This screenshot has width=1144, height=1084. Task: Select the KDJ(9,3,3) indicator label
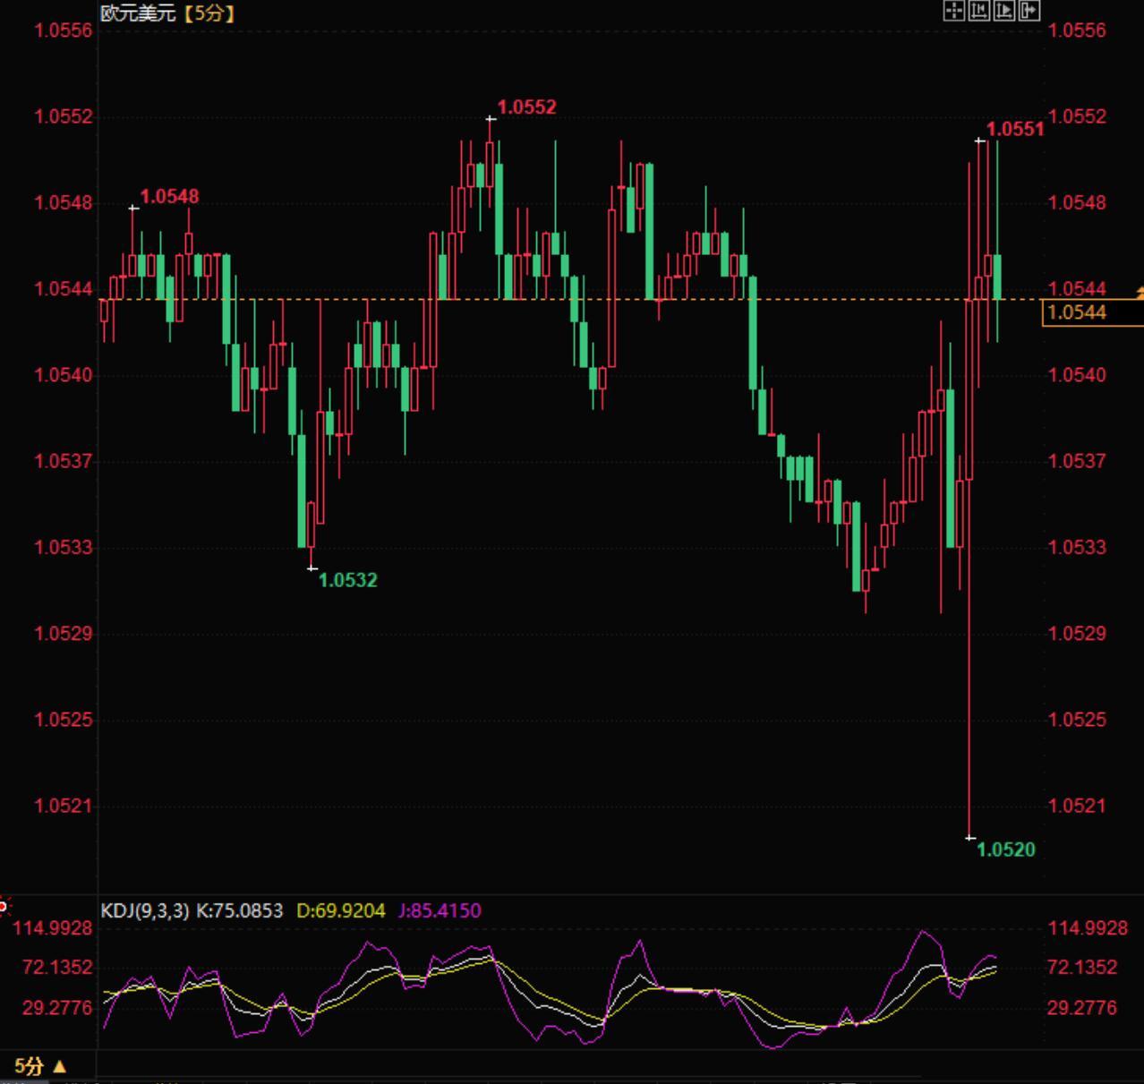(x=145, y=910)
